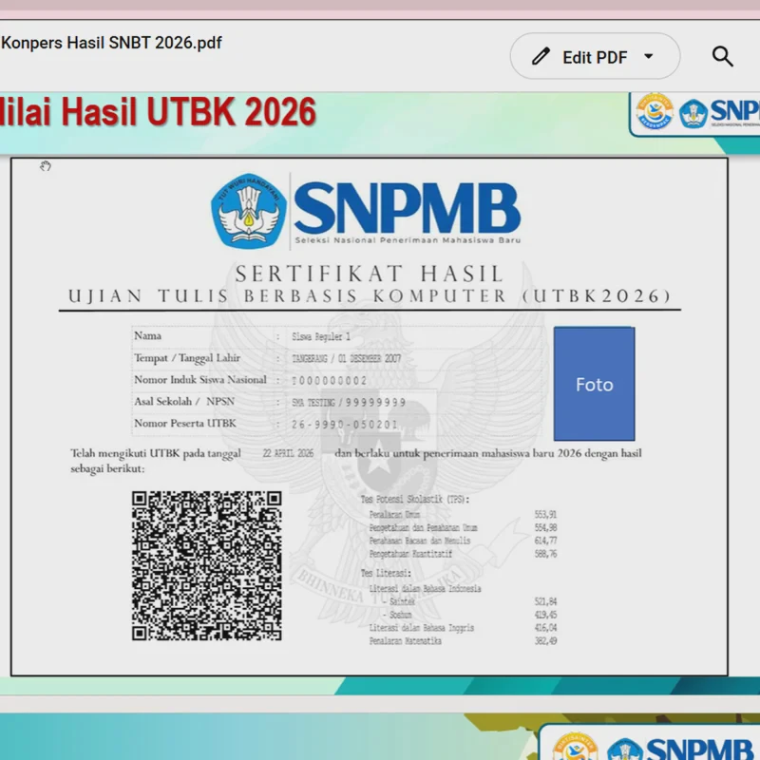Click the value SMA TESTING / 99999999
This screenshot has width=760, height=760.
click(x=349, y=402)
